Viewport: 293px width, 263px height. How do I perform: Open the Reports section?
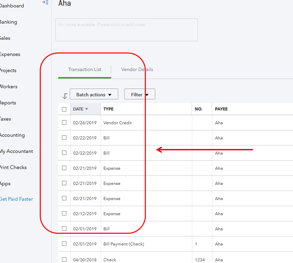8,103
